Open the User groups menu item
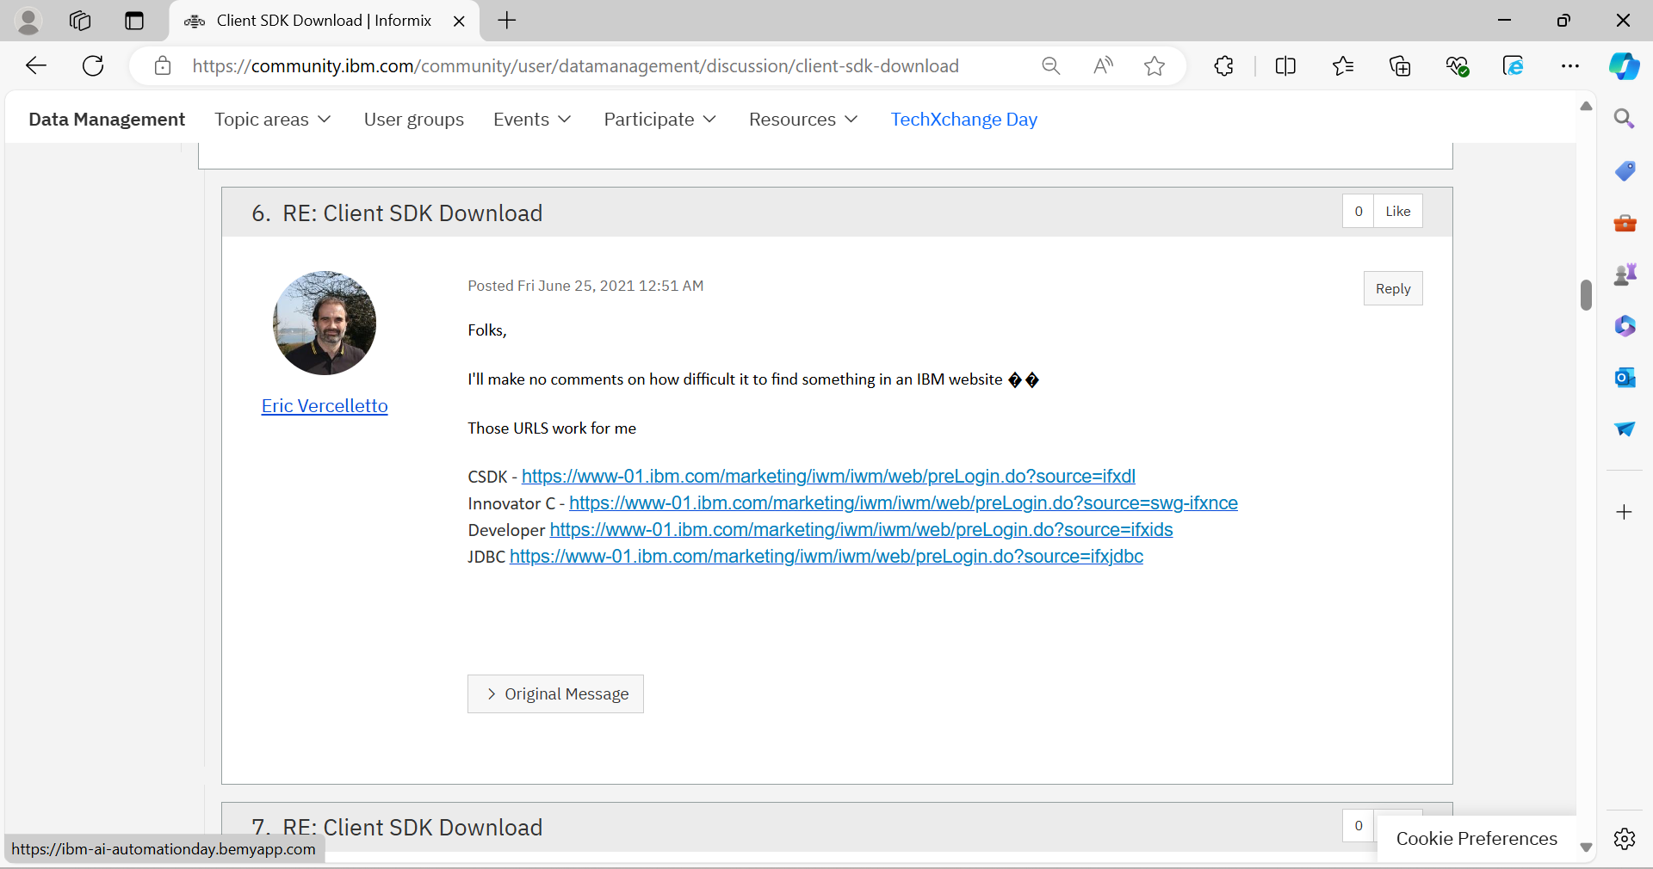The image size is (1653, 869). 413,120
